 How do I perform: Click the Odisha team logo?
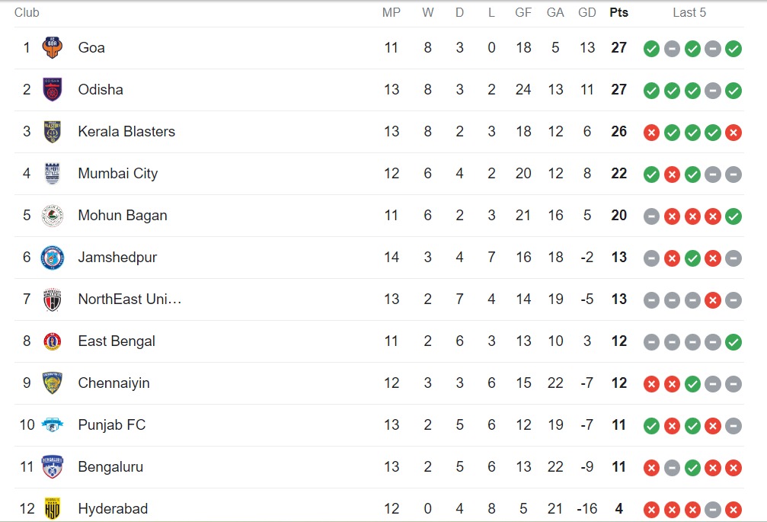coord(53,90)
